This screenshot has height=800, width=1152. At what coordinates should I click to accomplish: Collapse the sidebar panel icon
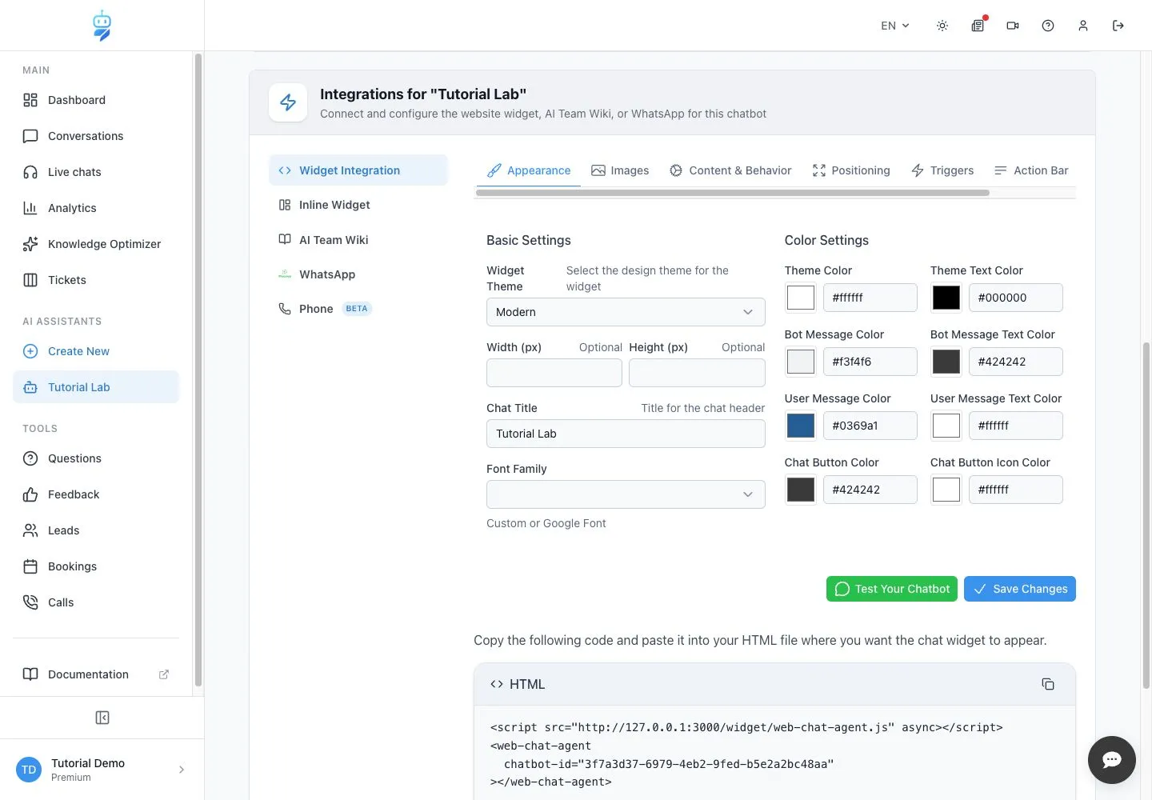point(102,718)
